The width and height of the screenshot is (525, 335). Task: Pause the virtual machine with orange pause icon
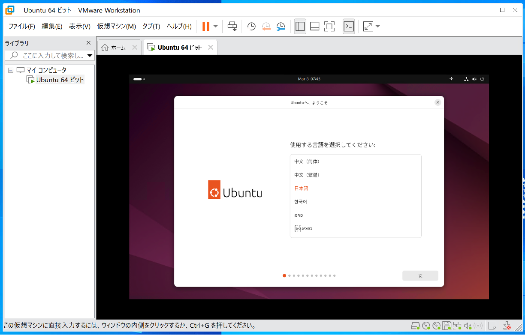point(206,26)
